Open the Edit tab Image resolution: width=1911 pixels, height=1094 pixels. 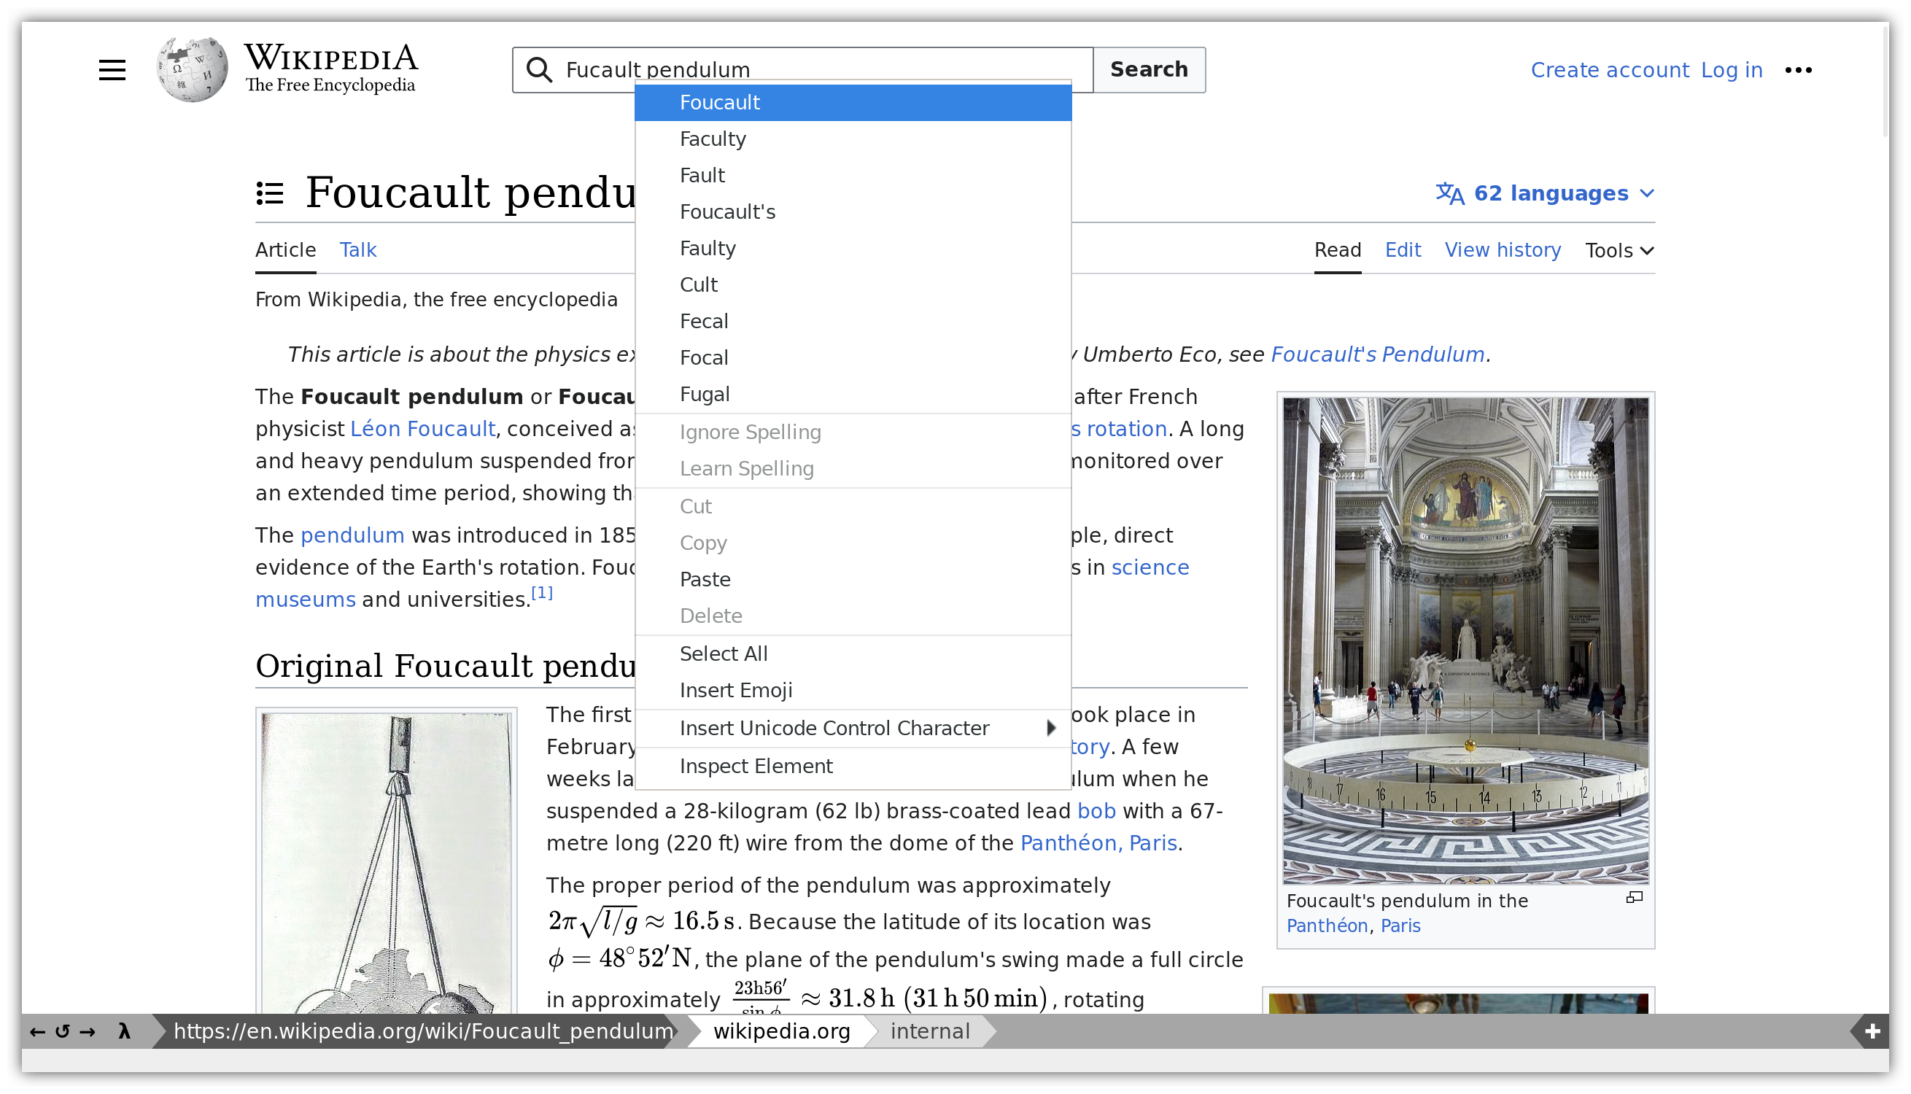[x=1403, y=250]
